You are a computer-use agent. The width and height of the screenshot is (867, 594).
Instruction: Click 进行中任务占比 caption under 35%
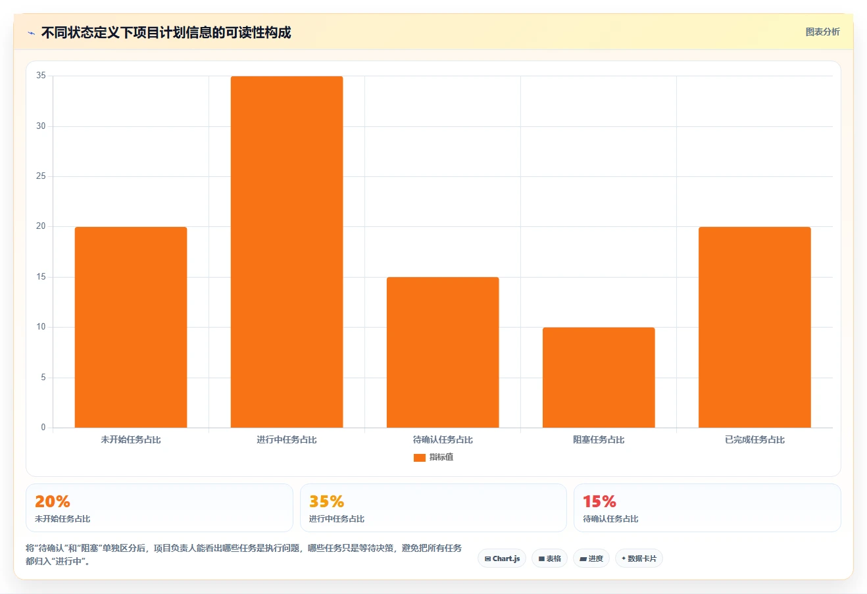coord(337,519)
